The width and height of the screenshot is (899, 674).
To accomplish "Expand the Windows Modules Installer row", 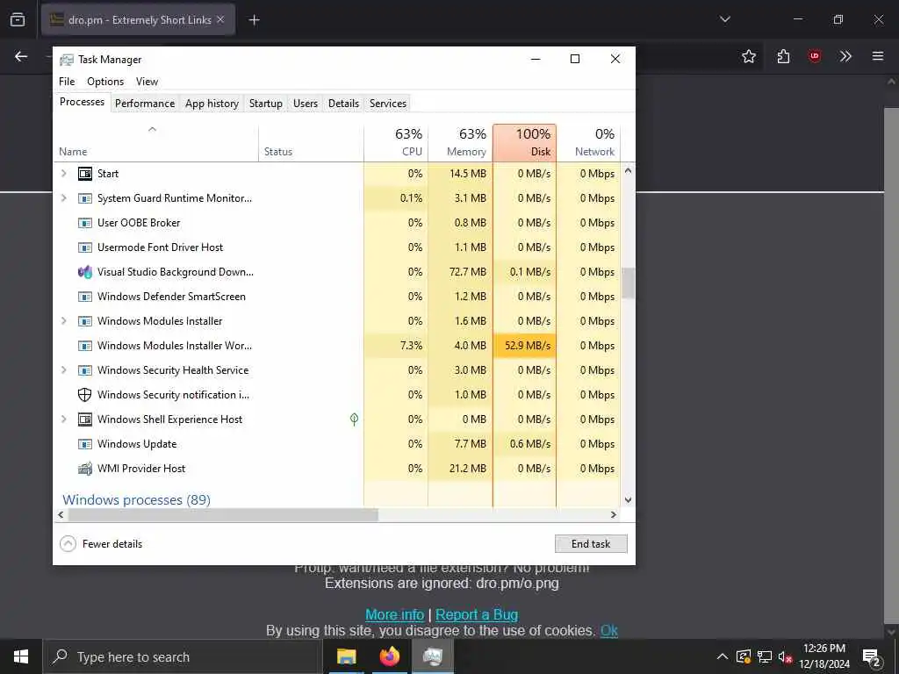I will tap(63, 321).
